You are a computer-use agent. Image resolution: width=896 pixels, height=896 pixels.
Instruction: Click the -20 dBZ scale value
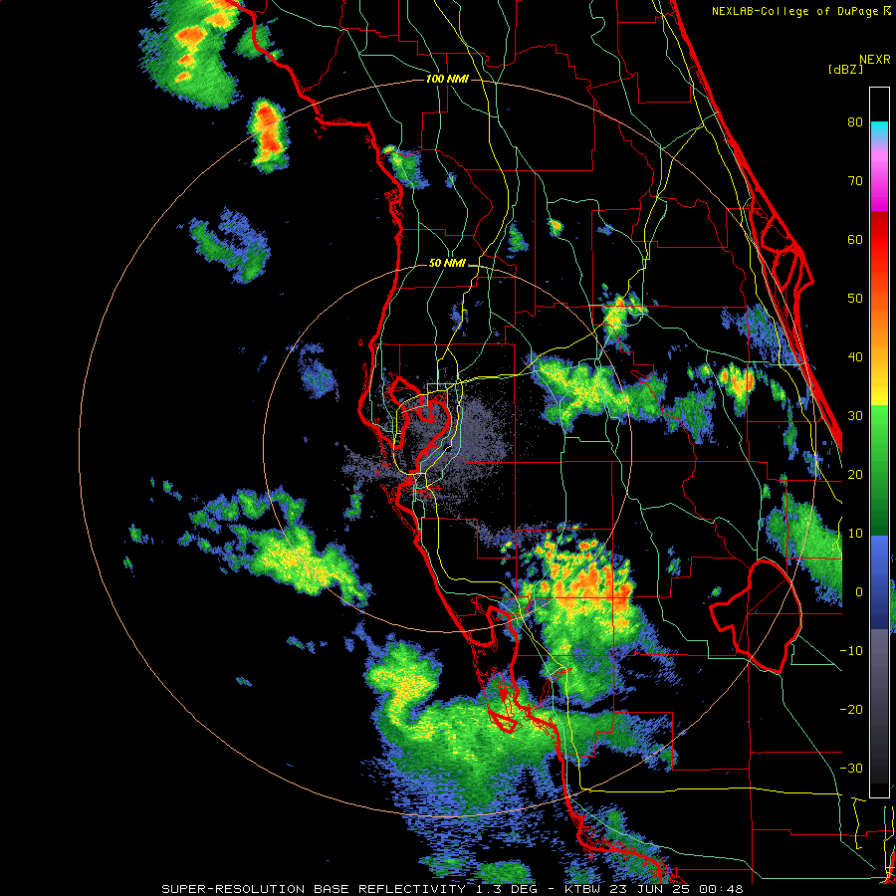click(851, 709)
